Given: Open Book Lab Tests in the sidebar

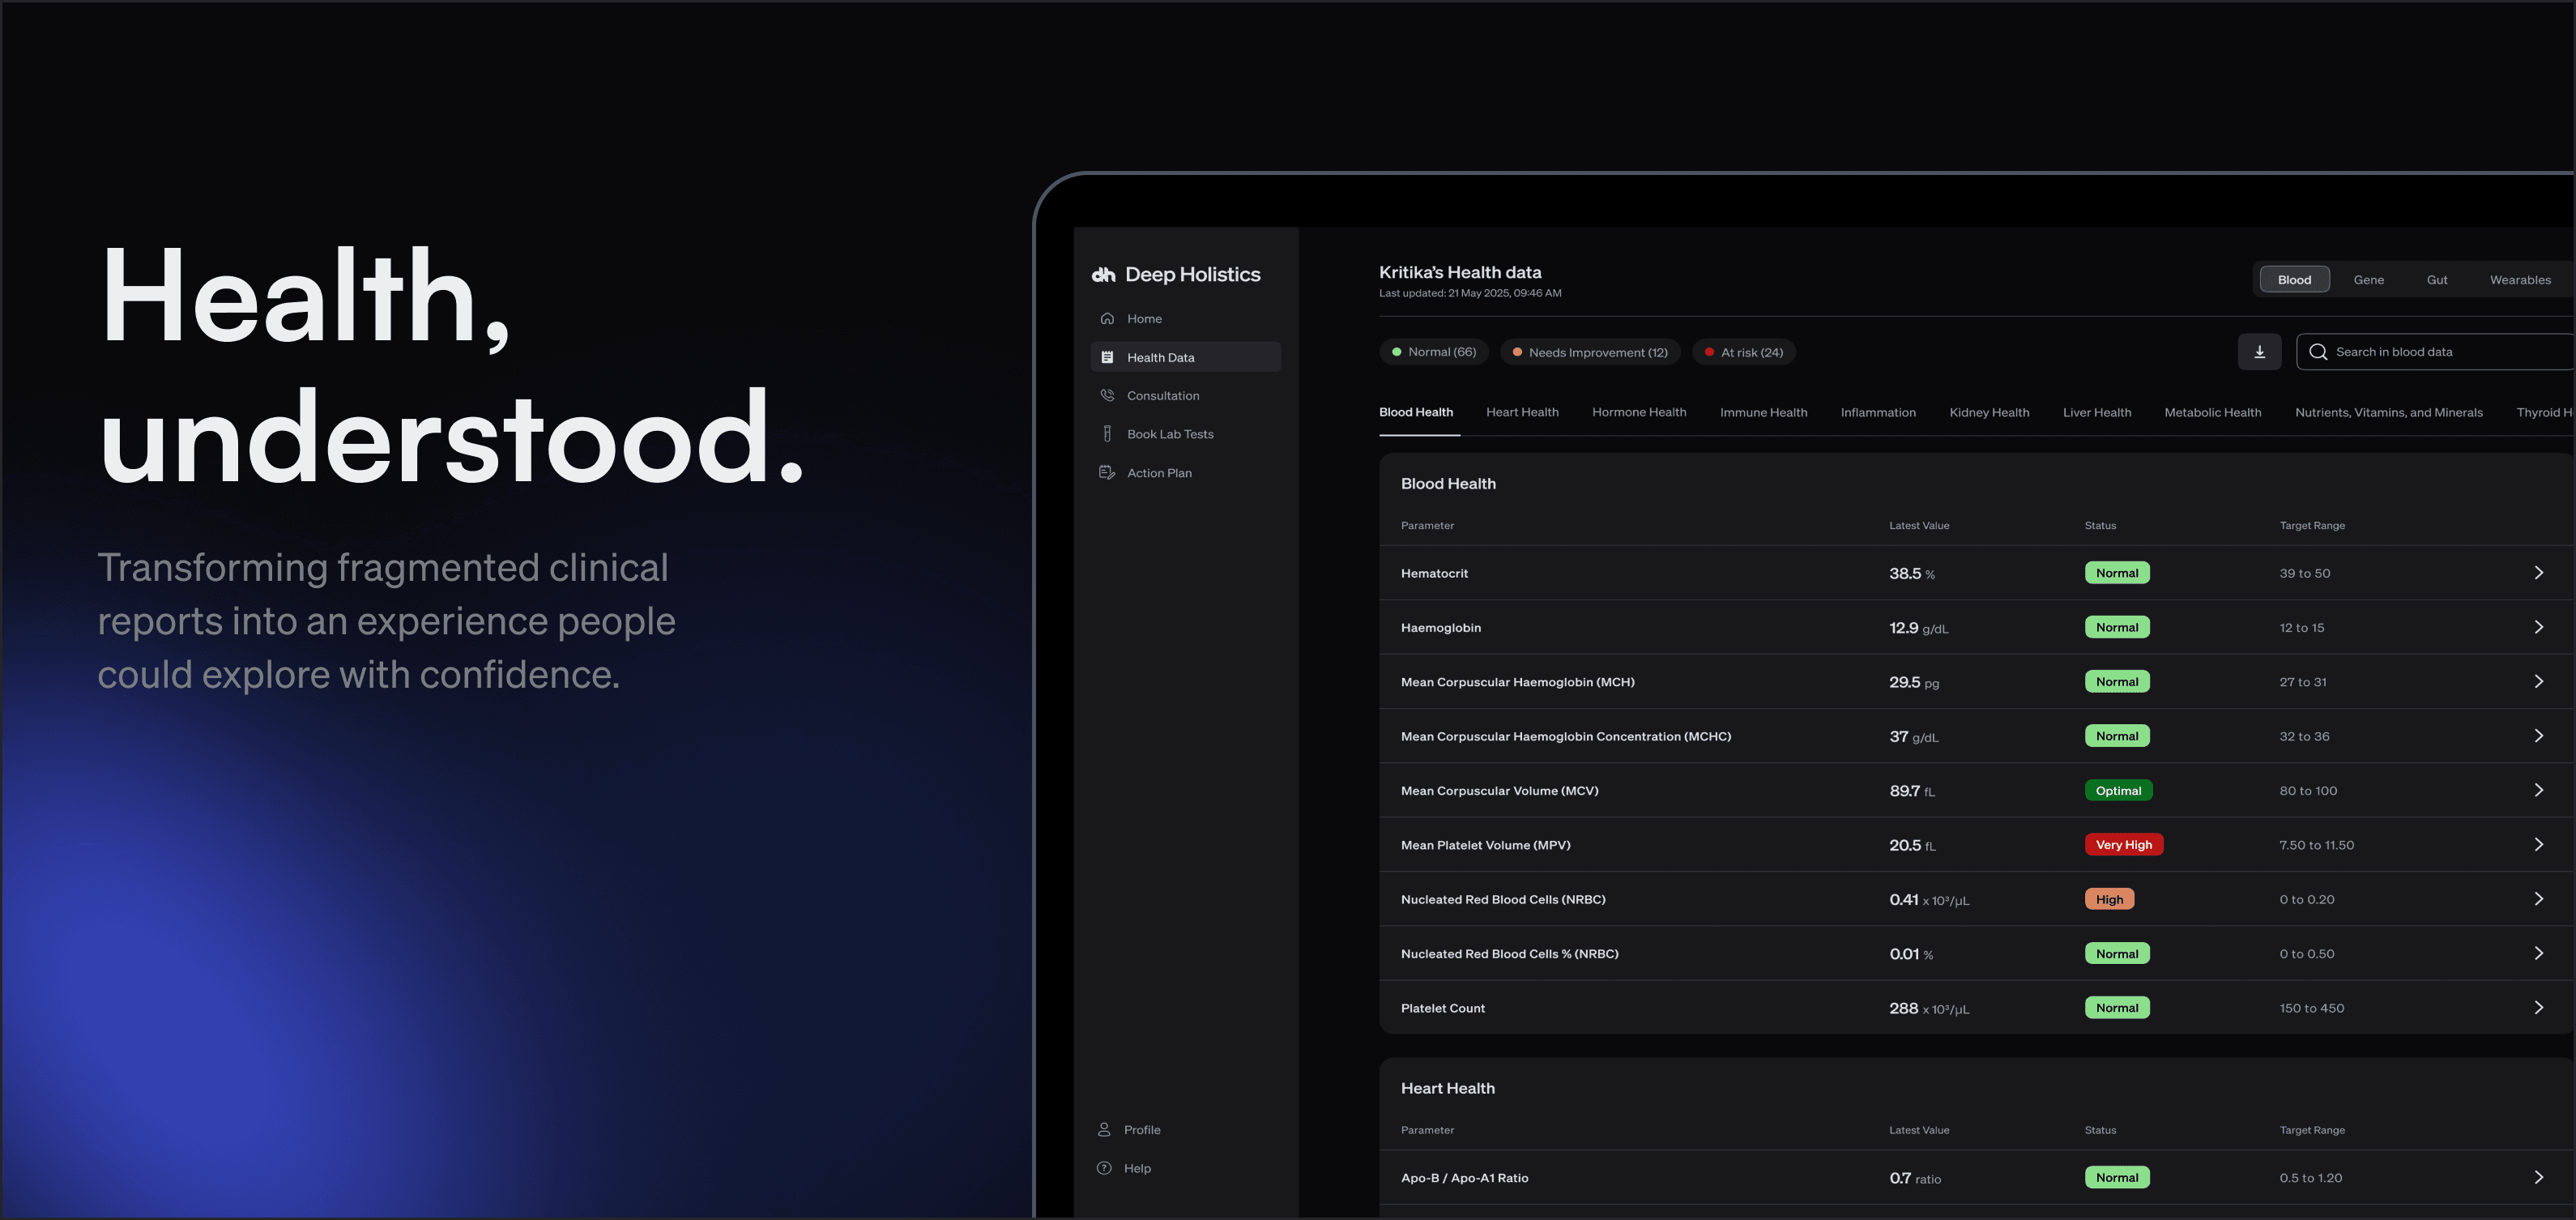Looking at the screenshot, I should coord(1186,434).
